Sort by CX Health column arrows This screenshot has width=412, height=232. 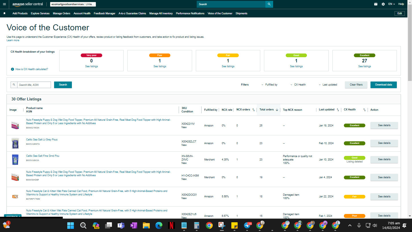click(x=364, y=110)
